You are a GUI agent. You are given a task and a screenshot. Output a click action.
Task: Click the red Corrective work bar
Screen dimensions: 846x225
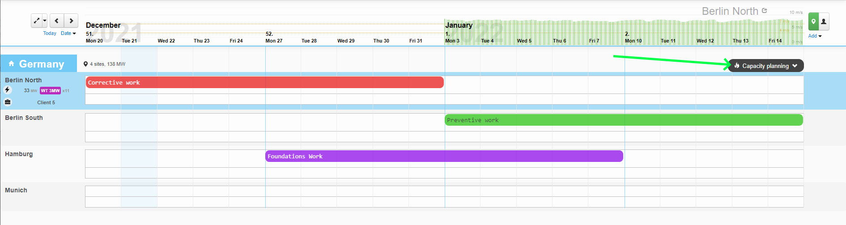(x=264, y=82)
